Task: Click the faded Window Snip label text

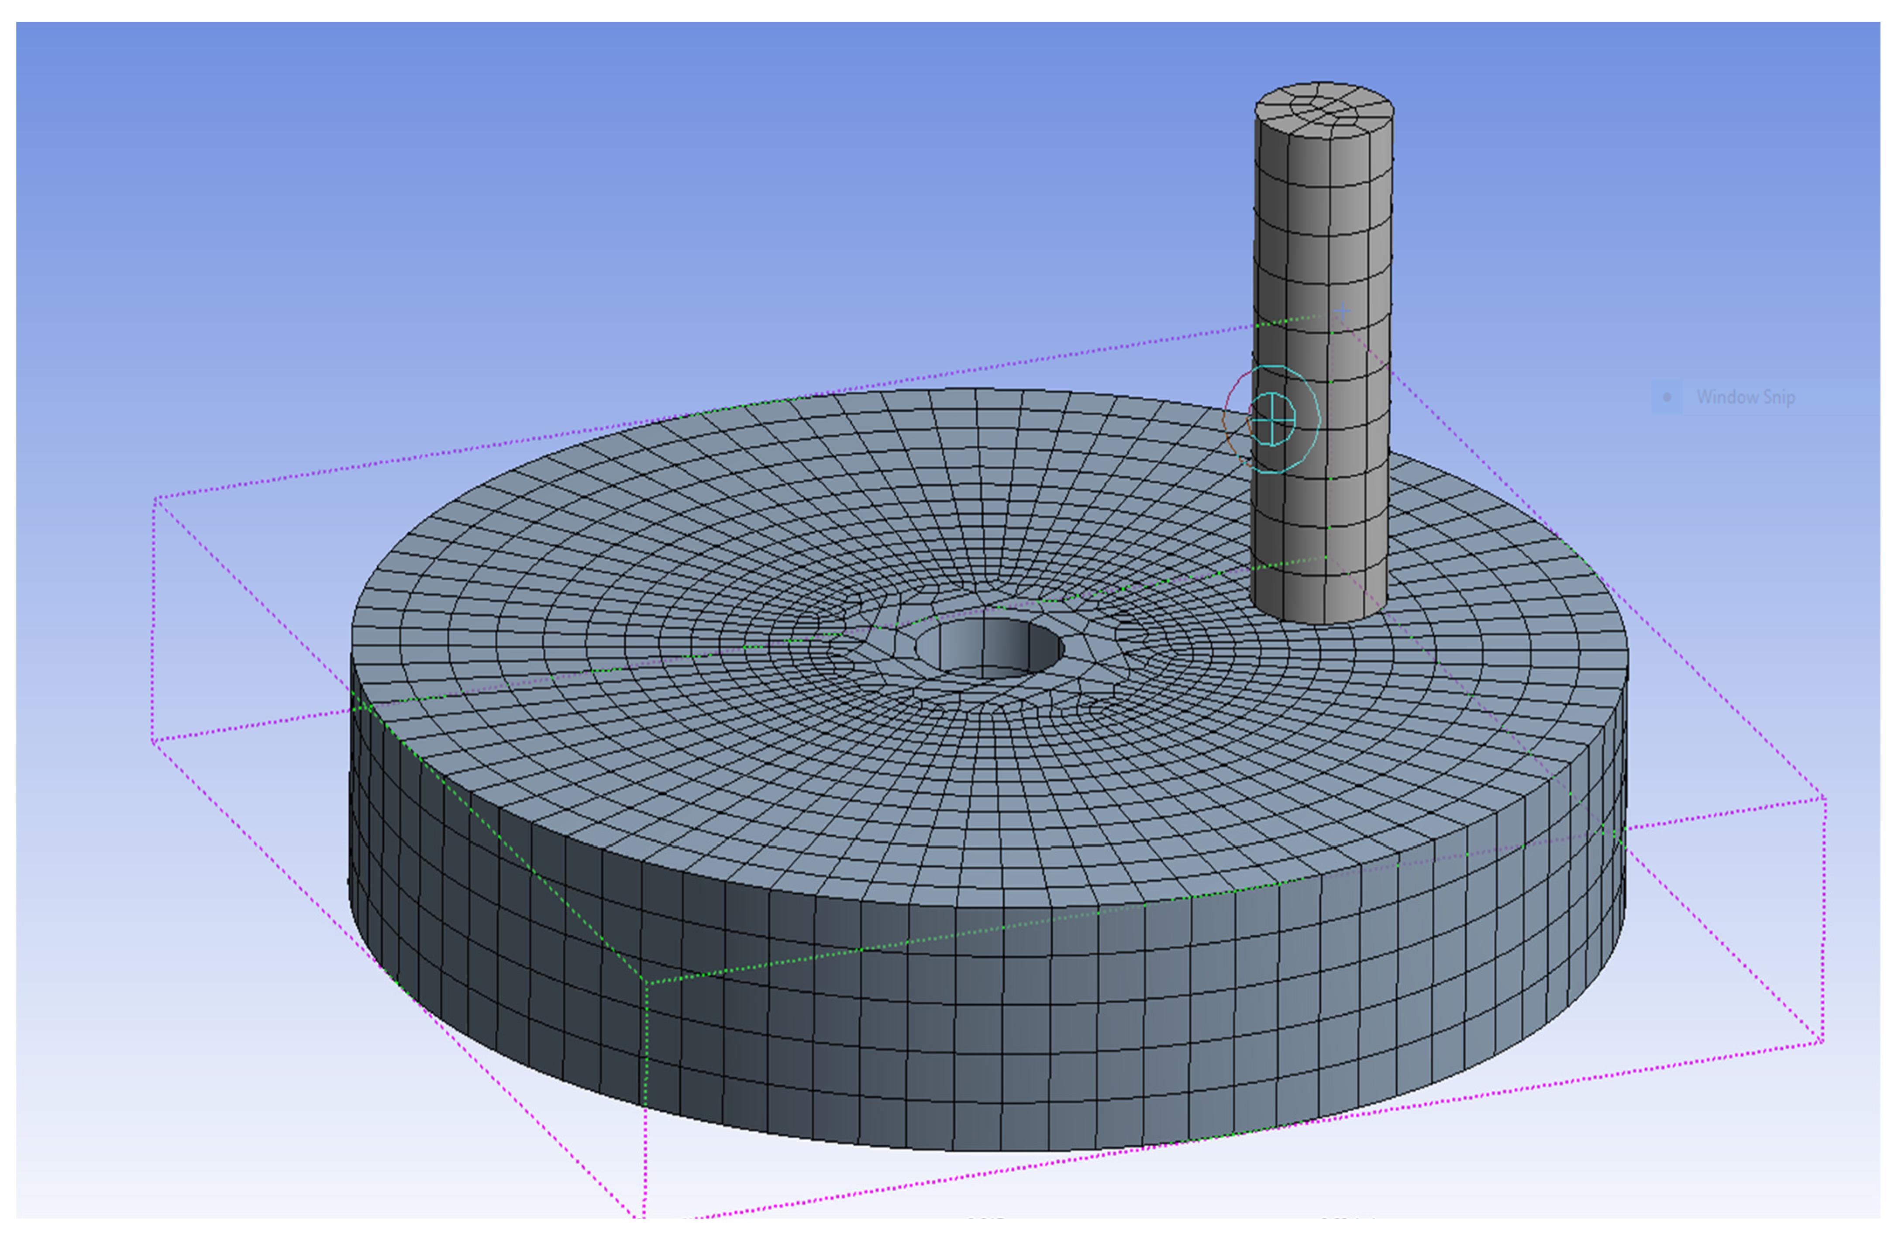Action: pyautogui.click(x=1746, y=397)
